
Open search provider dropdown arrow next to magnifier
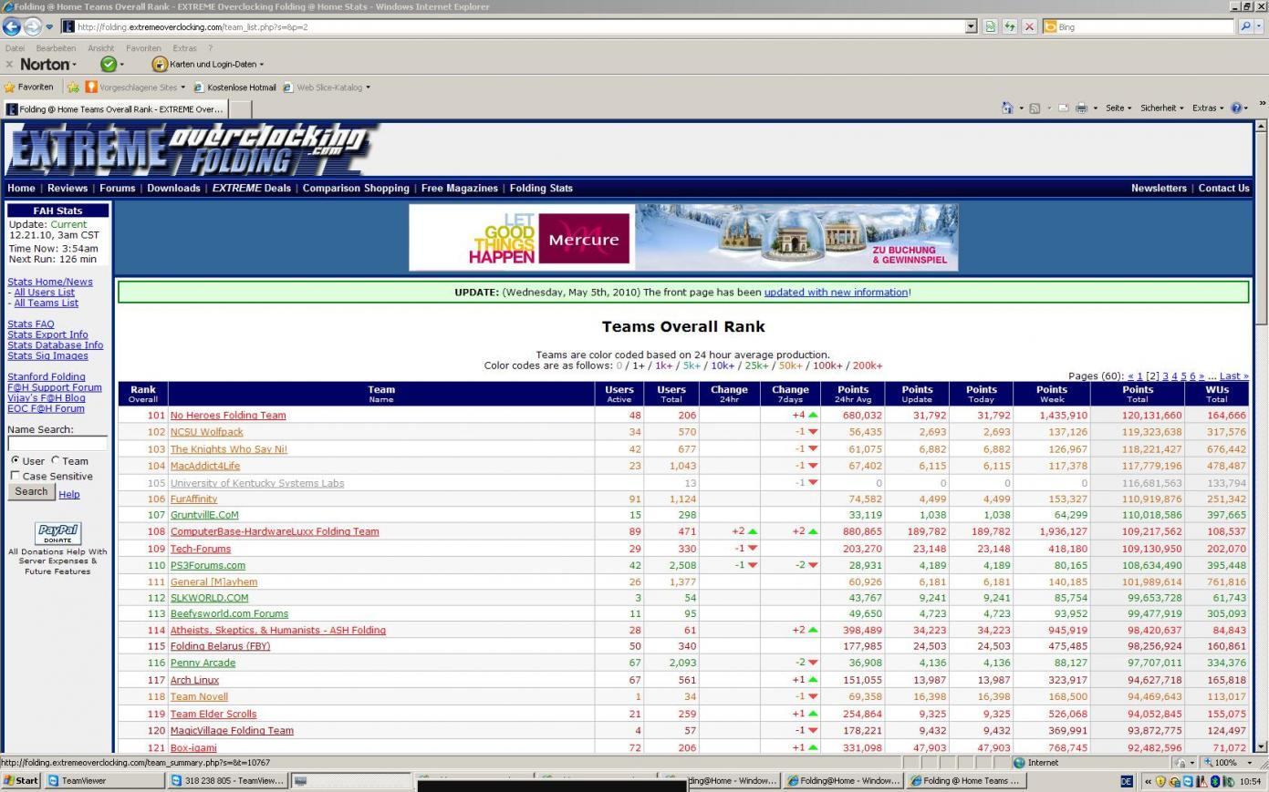(1261, 26)
